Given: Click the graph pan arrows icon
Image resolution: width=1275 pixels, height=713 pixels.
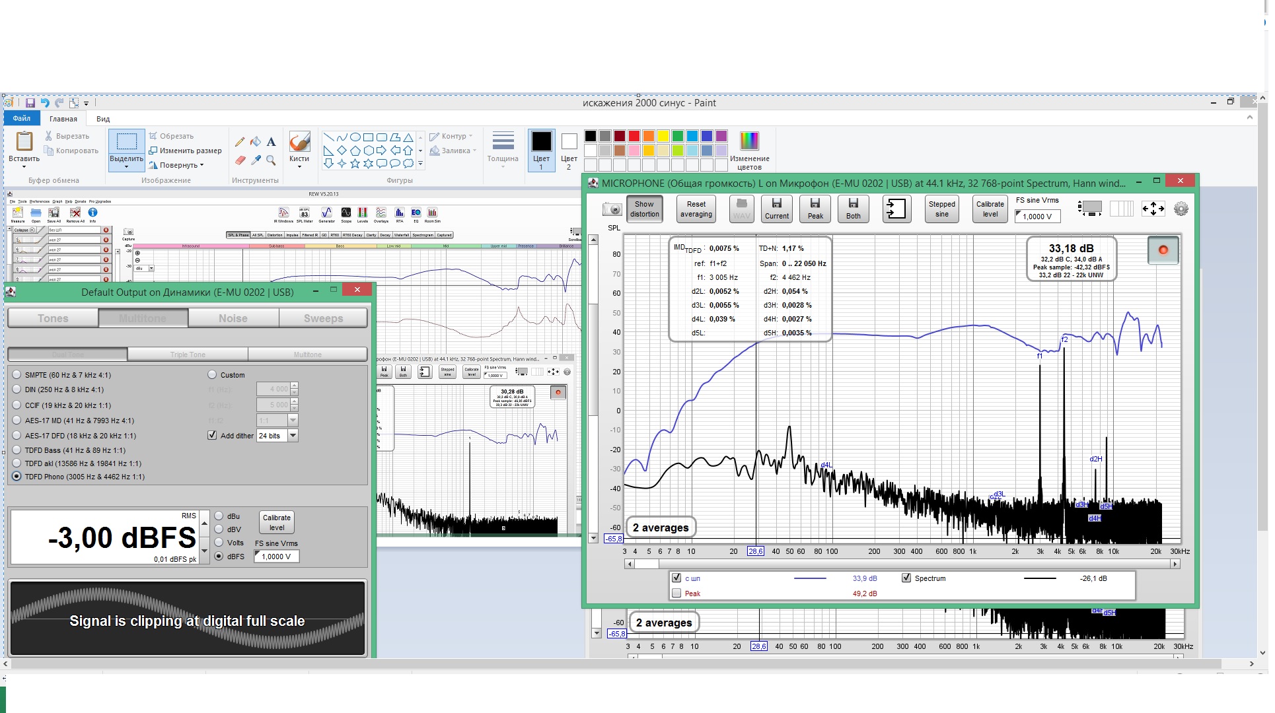Looking at the screenshot, I should click(1153, 209).
